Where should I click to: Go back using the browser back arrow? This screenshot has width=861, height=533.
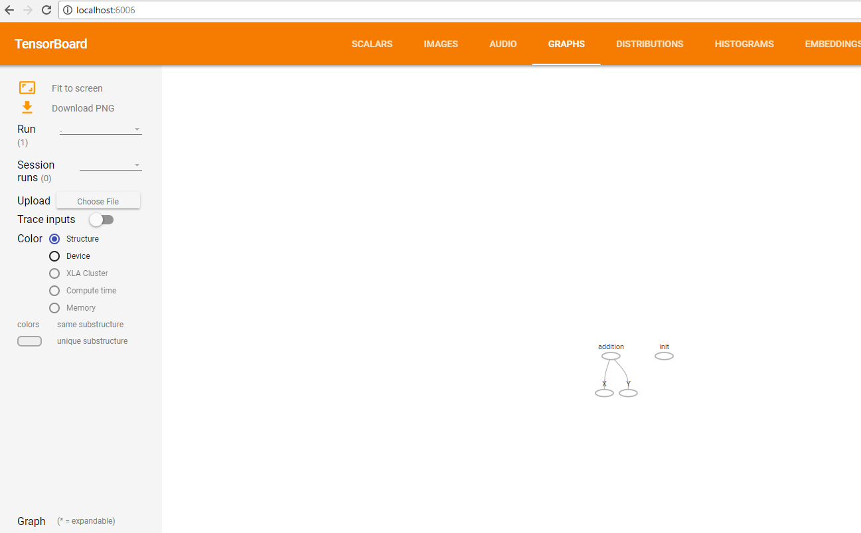9,10
